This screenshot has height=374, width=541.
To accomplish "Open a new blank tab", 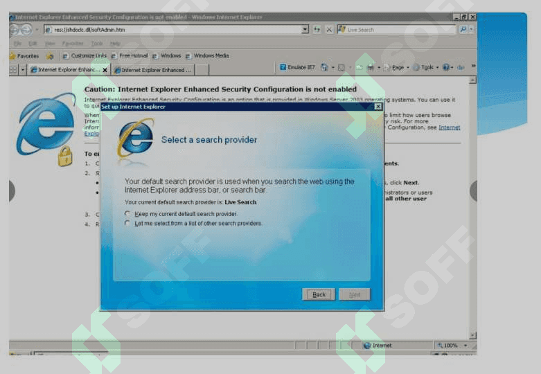I will click(x=202, y=70).
